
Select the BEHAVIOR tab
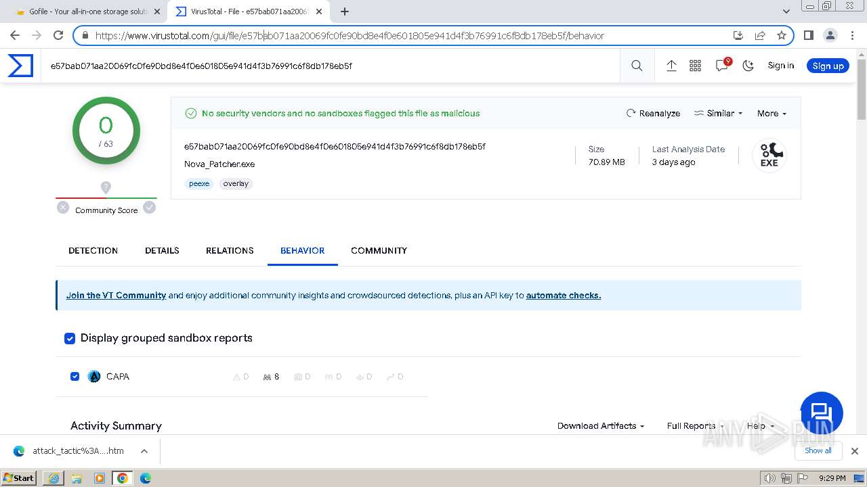(x=302, y=250)
